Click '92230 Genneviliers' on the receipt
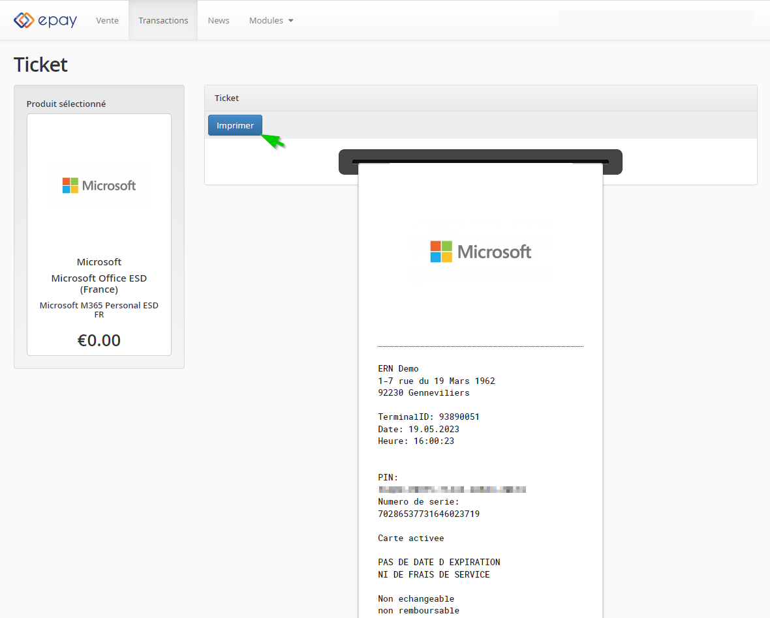The height and width of the screenshot is (618, 770). (x=423, y=392)
